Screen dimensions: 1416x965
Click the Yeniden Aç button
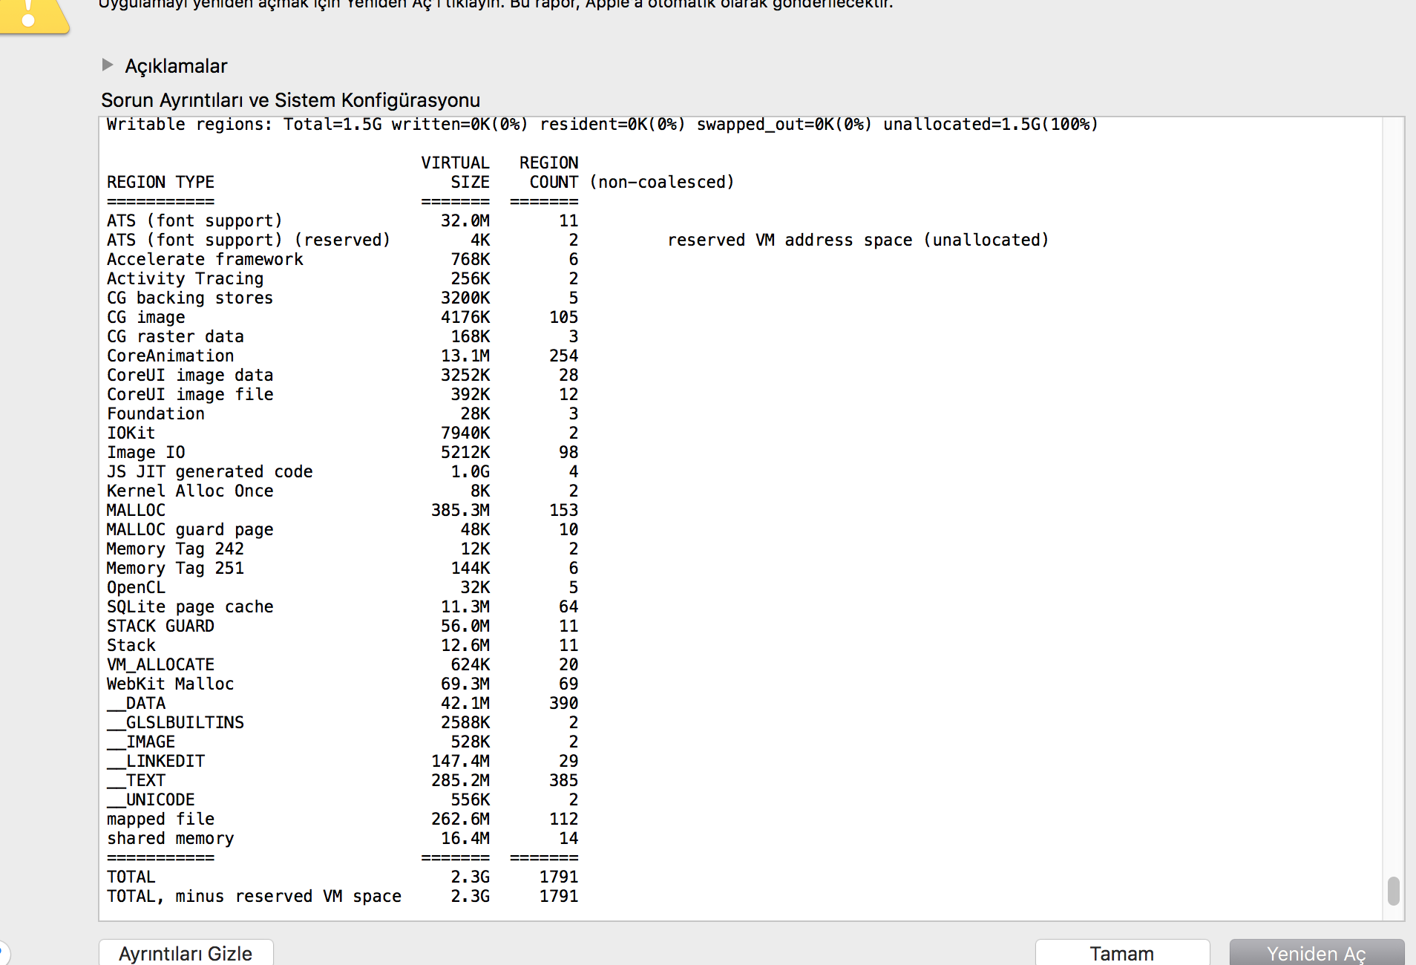pos(1316,953)
